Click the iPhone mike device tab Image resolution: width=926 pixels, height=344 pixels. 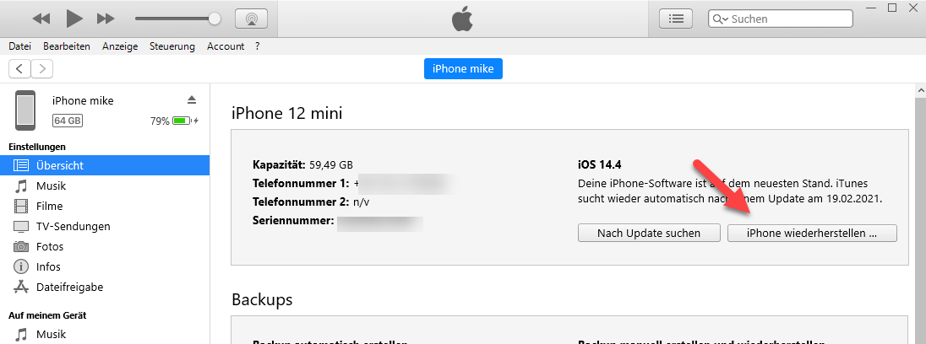(x=463, y=68)
